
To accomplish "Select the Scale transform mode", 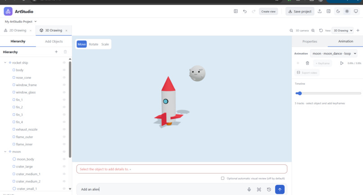I will 105,44.
